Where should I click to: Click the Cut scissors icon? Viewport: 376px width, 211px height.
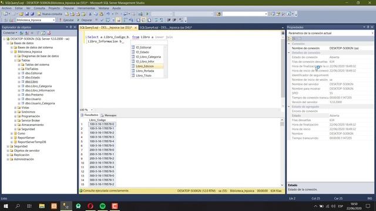click(x=90, y=14)
